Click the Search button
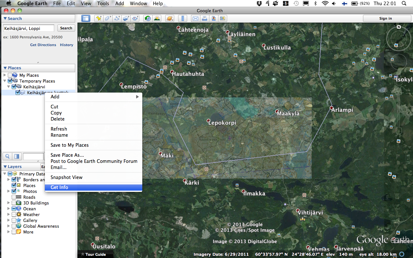Screen dimensions: 413x258 coord(66,28)
